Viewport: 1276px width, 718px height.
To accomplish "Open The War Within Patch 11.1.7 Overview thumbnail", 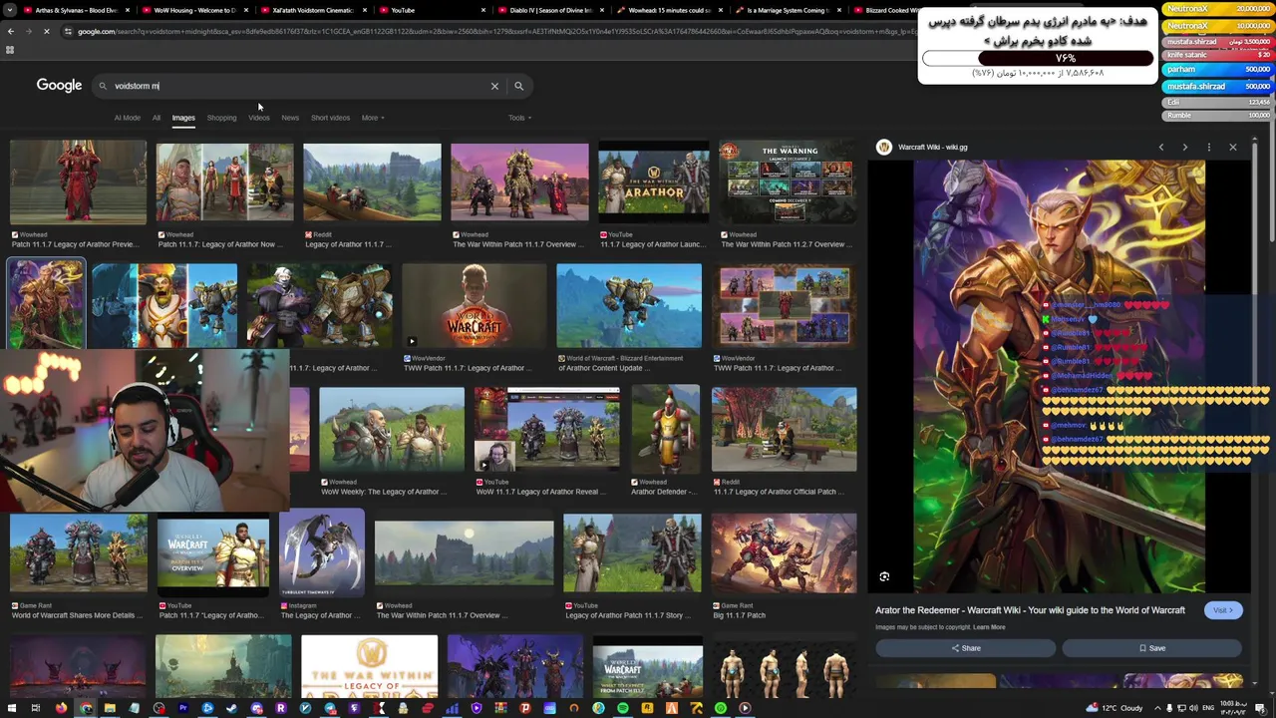I will (519, 182).
